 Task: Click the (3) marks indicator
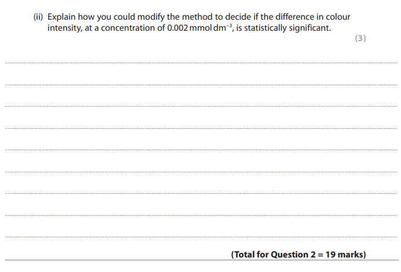(x=360, y=38)
